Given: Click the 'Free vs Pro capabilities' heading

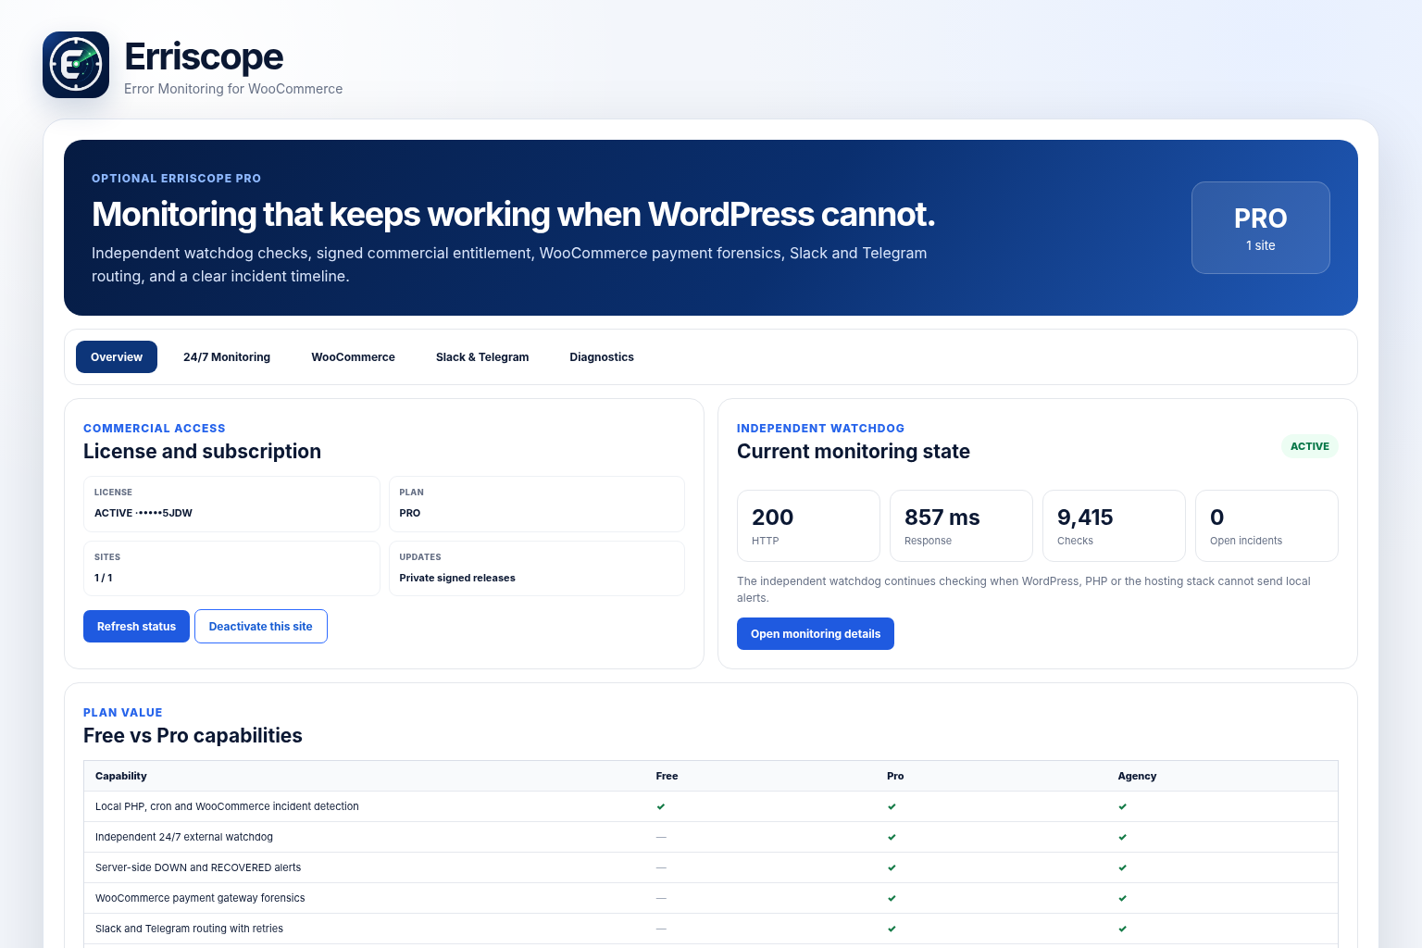Looking at the screenshot, I should click(x=193, y=736).
